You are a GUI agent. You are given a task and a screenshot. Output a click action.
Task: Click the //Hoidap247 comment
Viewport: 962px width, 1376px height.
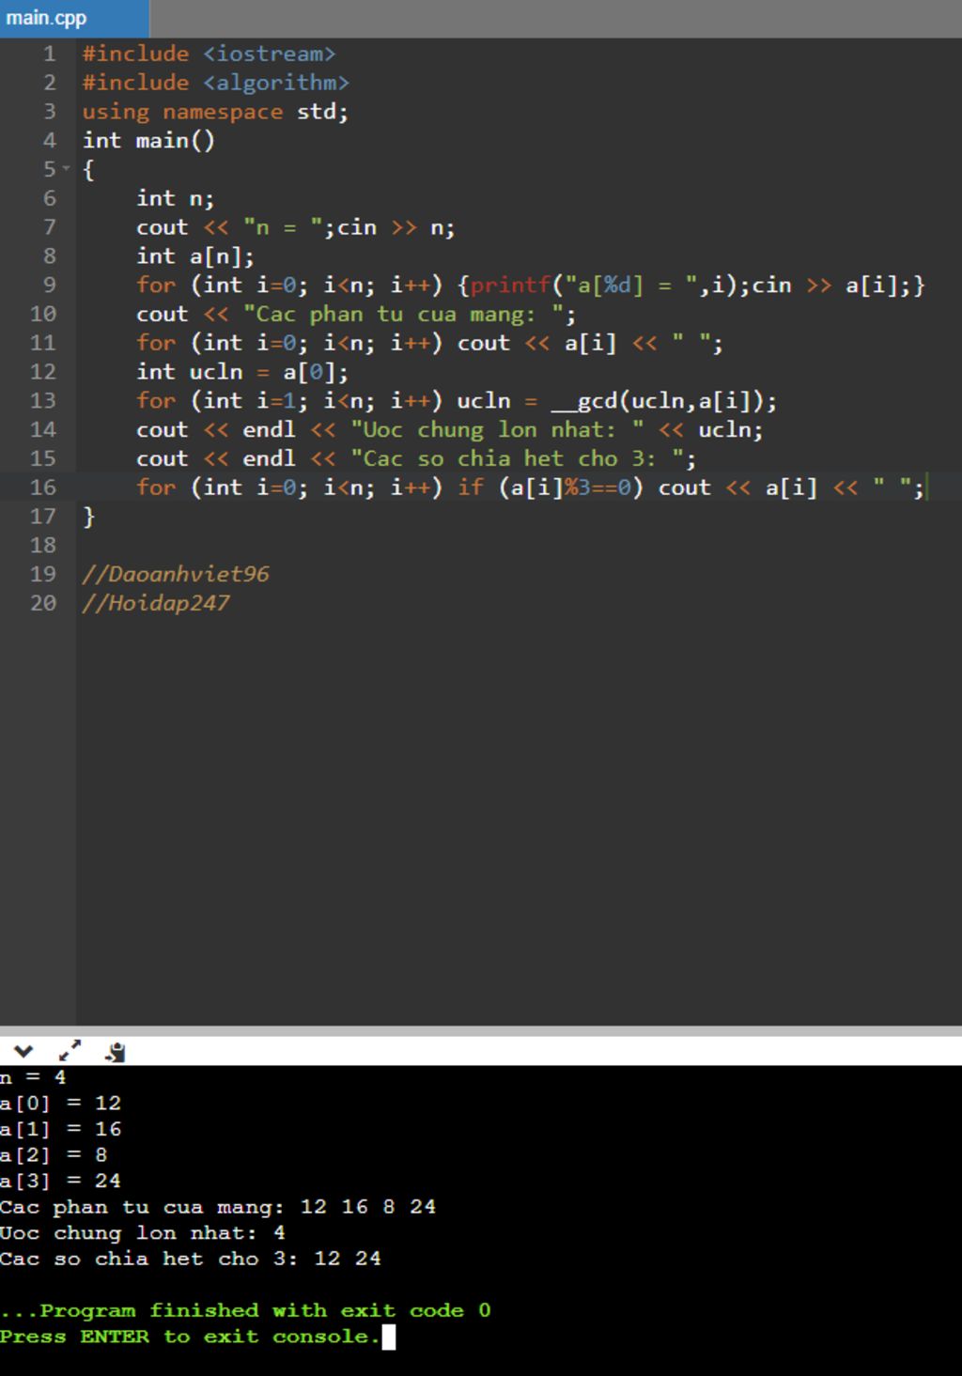point(156,603)
